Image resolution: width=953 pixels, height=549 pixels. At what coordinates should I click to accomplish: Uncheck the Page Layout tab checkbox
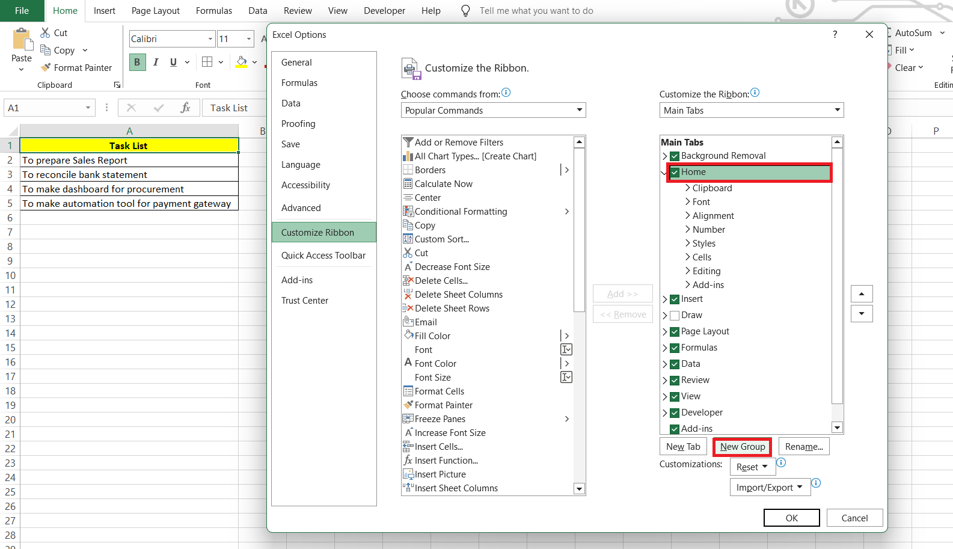pos(675,332)
